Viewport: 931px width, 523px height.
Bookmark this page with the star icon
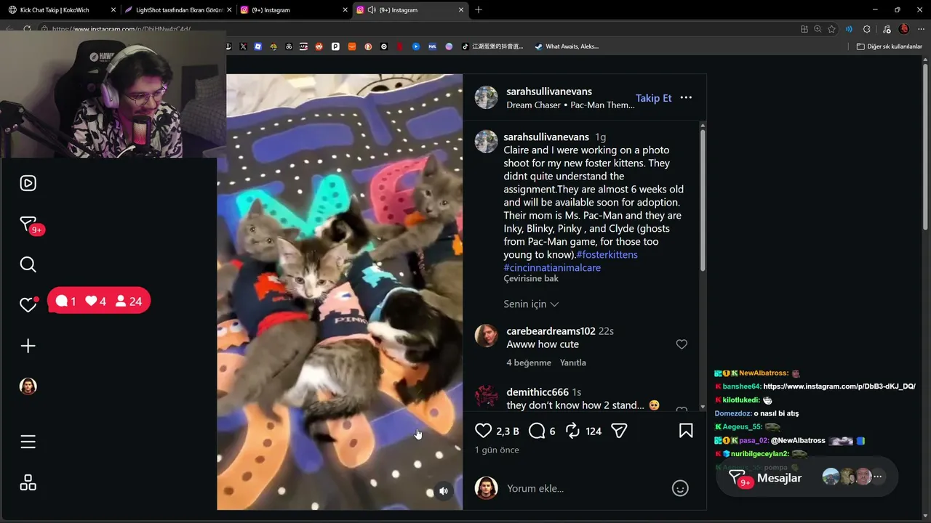coord(831,29)
